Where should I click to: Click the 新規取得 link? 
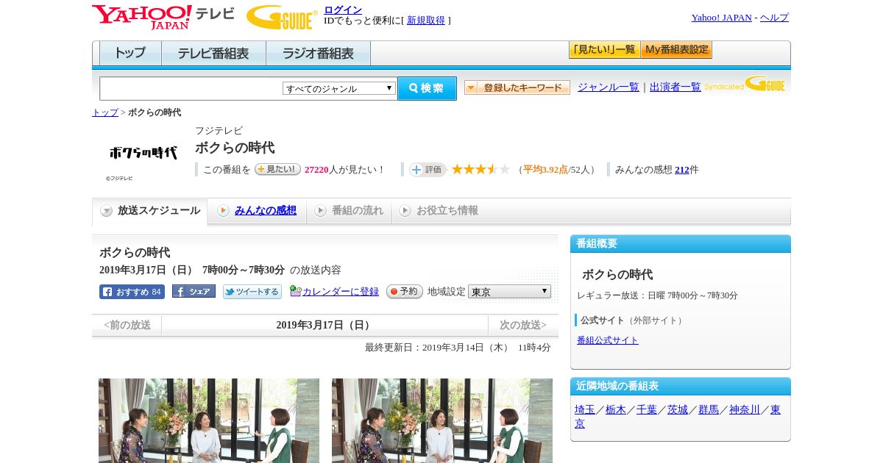tap(426, 21)
